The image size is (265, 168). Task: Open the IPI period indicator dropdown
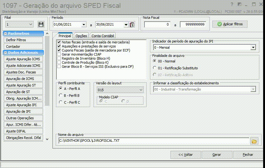click(253, 47)
